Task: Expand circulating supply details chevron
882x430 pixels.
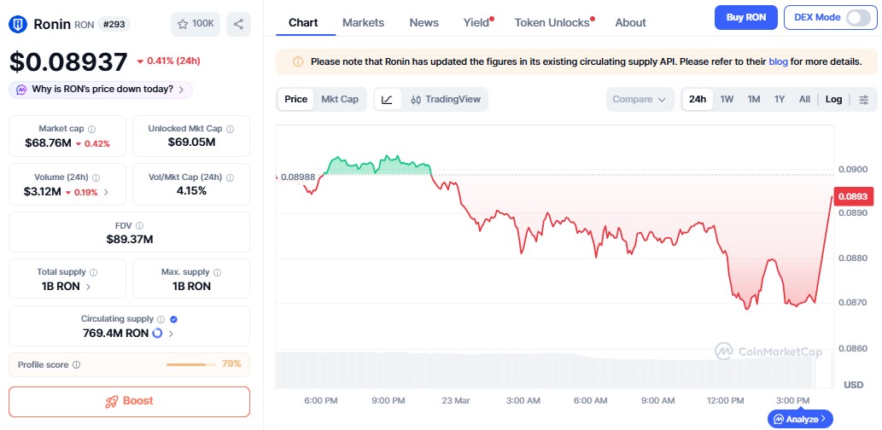Action: tap(171, 334)
